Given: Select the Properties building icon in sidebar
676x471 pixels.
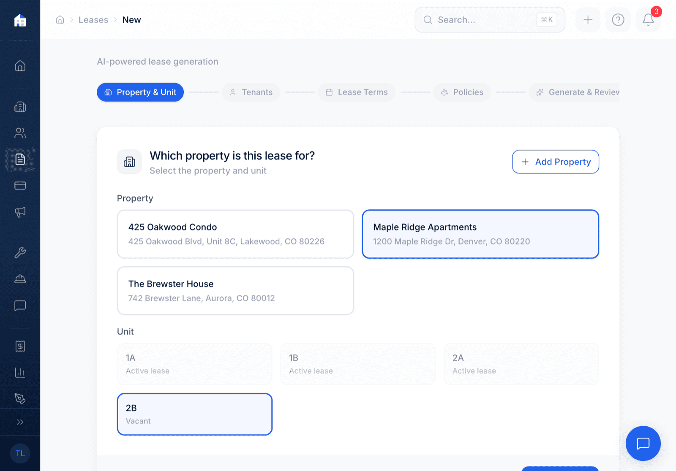Looking at the screenshot, I should [20, 107].
